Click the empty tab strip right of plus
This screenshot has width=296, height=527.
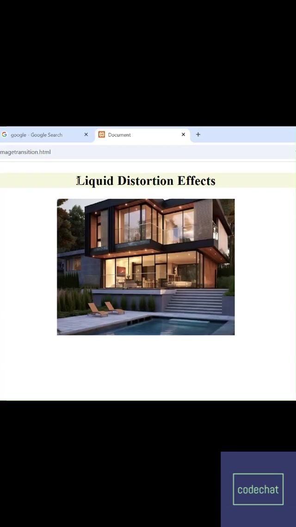click(250, 135)
